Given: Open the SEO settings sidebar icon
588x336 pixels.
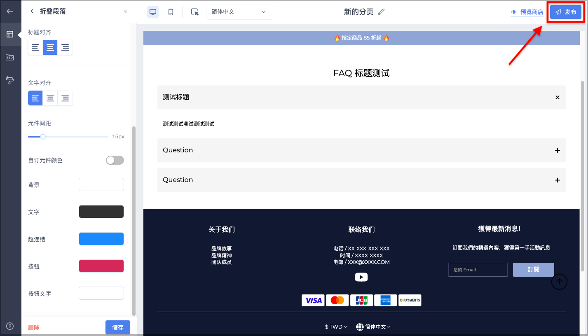Looking at the screenshot, I should [10, 57].
